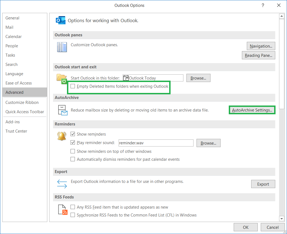Image resolution: width=287 pixels, height=234 pixels.
Task: Click "Customize Outlook panes." description text
Action: tap(94, 45)
